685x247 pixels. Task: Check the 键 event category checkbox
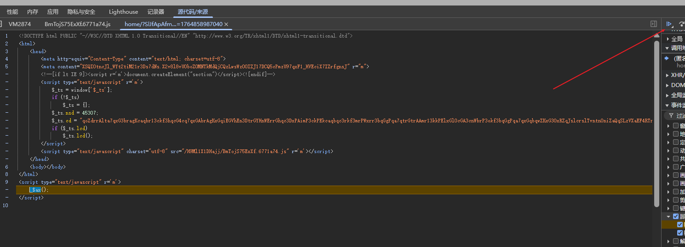click(x=675, y=208)
